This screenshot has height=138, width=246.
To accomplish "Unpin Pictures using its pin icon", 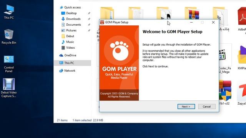I will (89, 31).
